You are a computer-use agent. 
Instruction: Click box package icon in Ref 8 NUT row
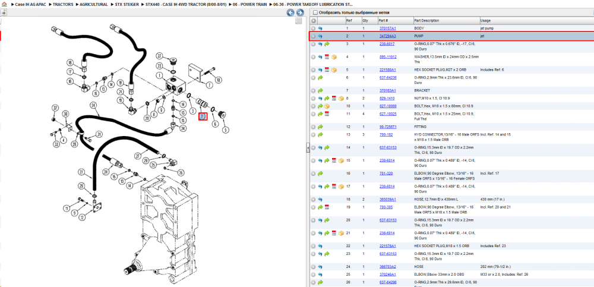pyautogui.click(x=340, y=98)
